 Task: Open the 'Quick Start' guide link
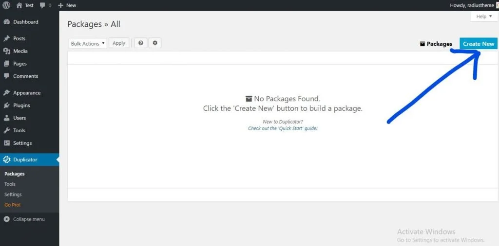[x=283, y=128]
